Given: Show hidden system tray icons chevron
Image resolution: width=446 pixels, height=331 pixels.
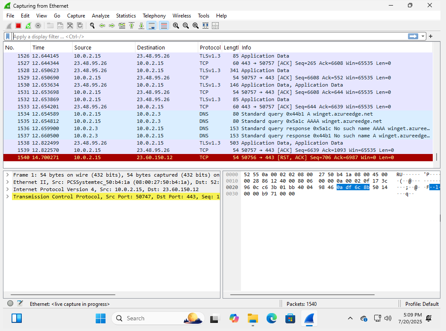Looking at the screenshot, I should click(x=350, y=319).
